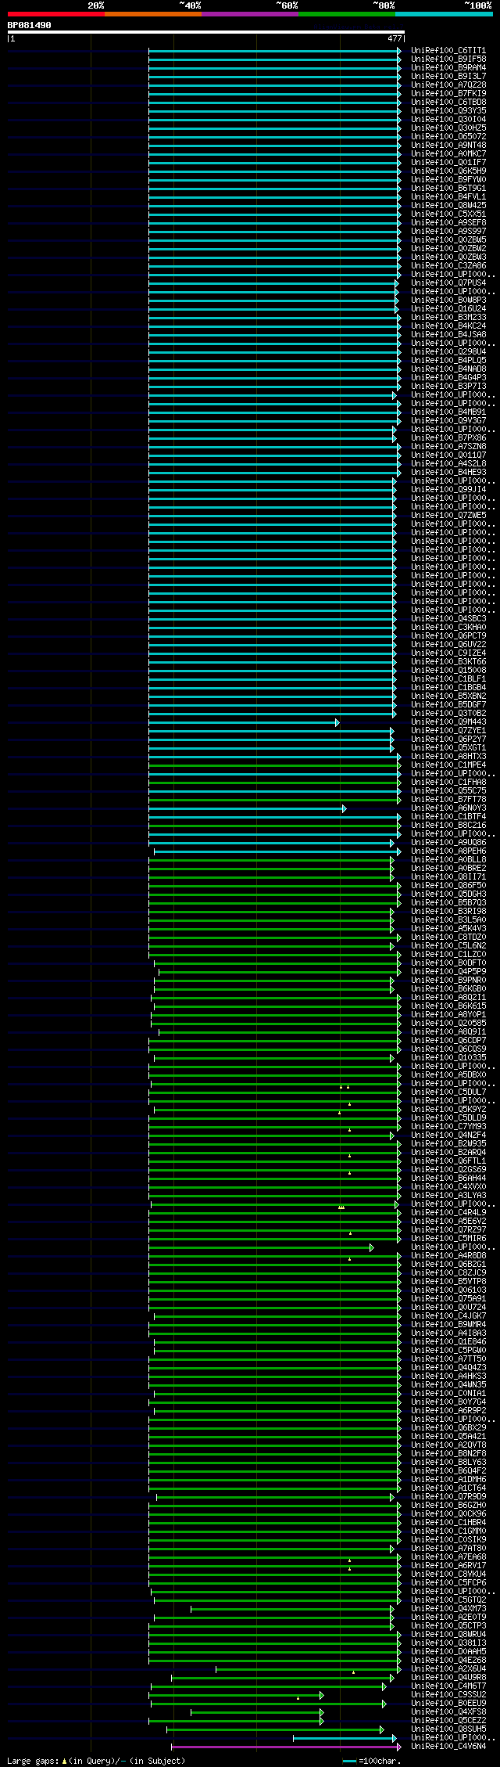Click the cyan ~100% identity legend segment
This screenshot has height=1767, width=500.
coord(444,14)
